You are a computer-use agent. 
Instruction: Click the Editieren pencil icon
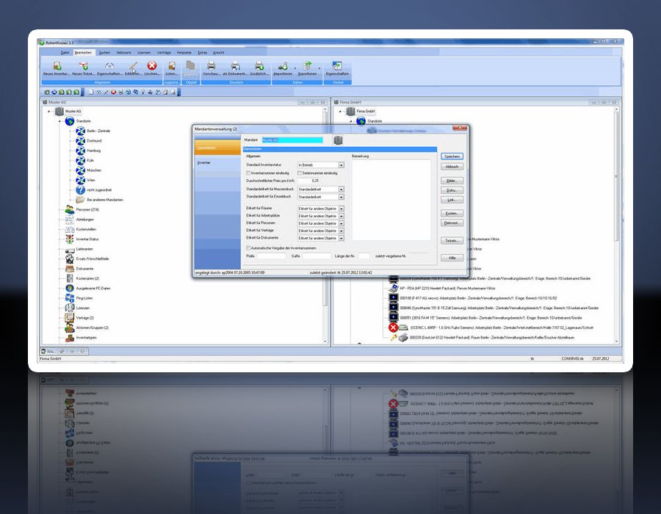[133, 66]
